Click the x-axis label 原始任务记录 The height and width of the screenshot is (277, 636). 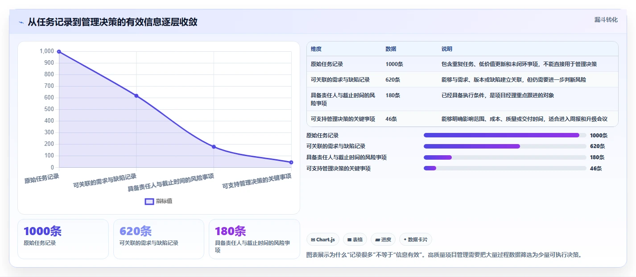41,178
